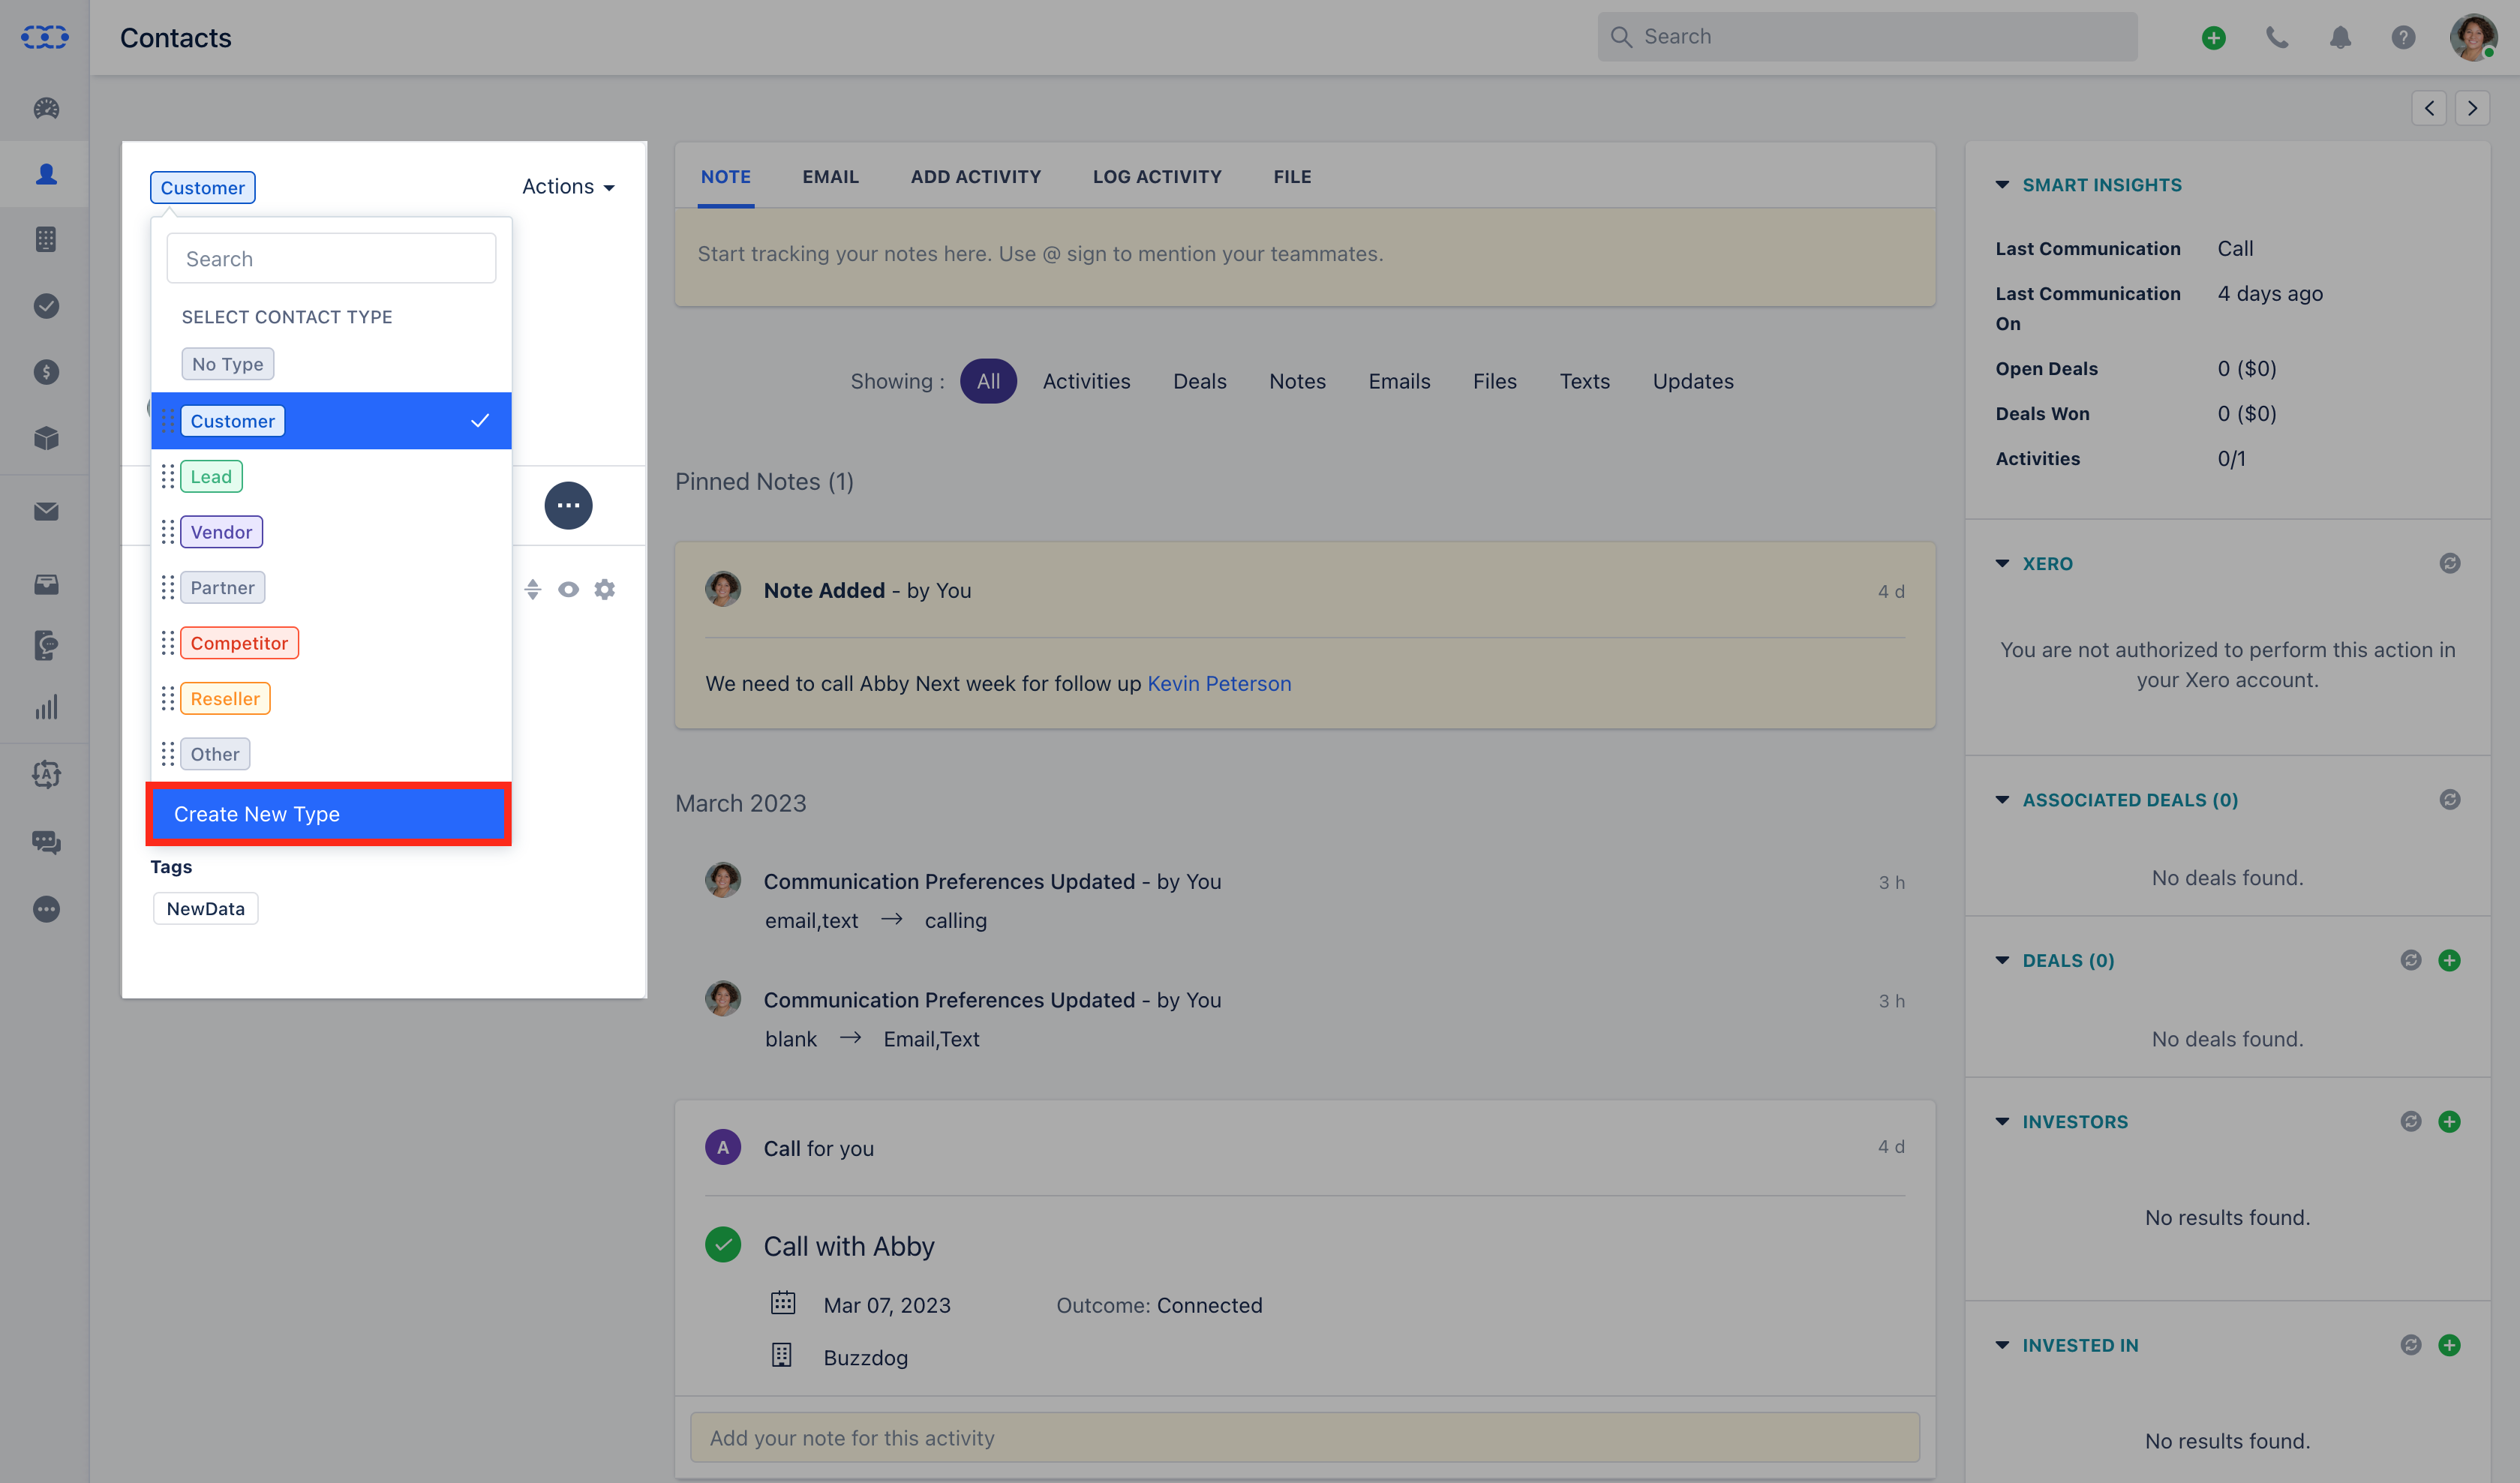Open Activities checkmark icon in sidebar

click(x=46, y=306)
